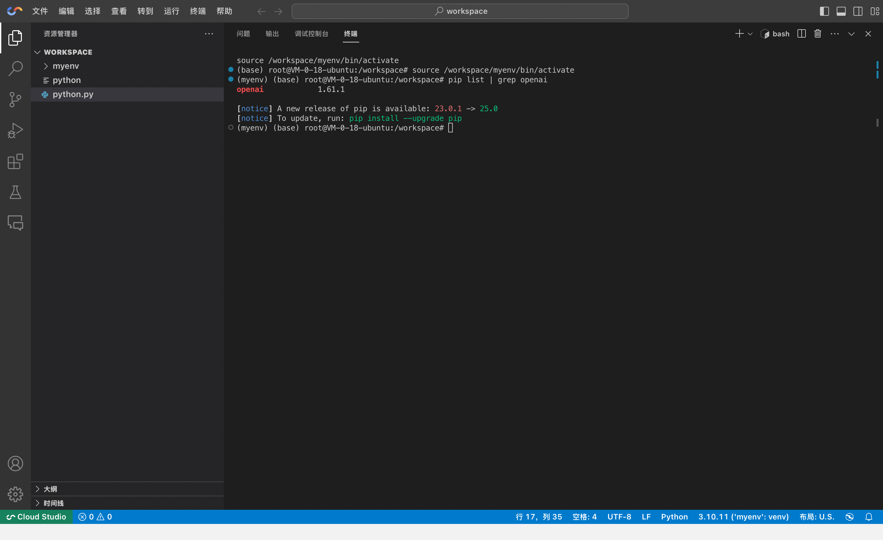The image size is (883, 540).
Task: Click 行 17, 列 35 cursor position
Action: pos(539,517)
